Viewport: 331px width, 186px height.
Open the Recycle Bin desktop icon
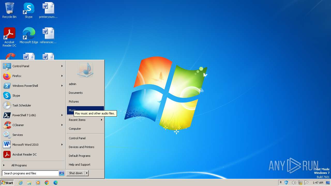click(9, 10)
